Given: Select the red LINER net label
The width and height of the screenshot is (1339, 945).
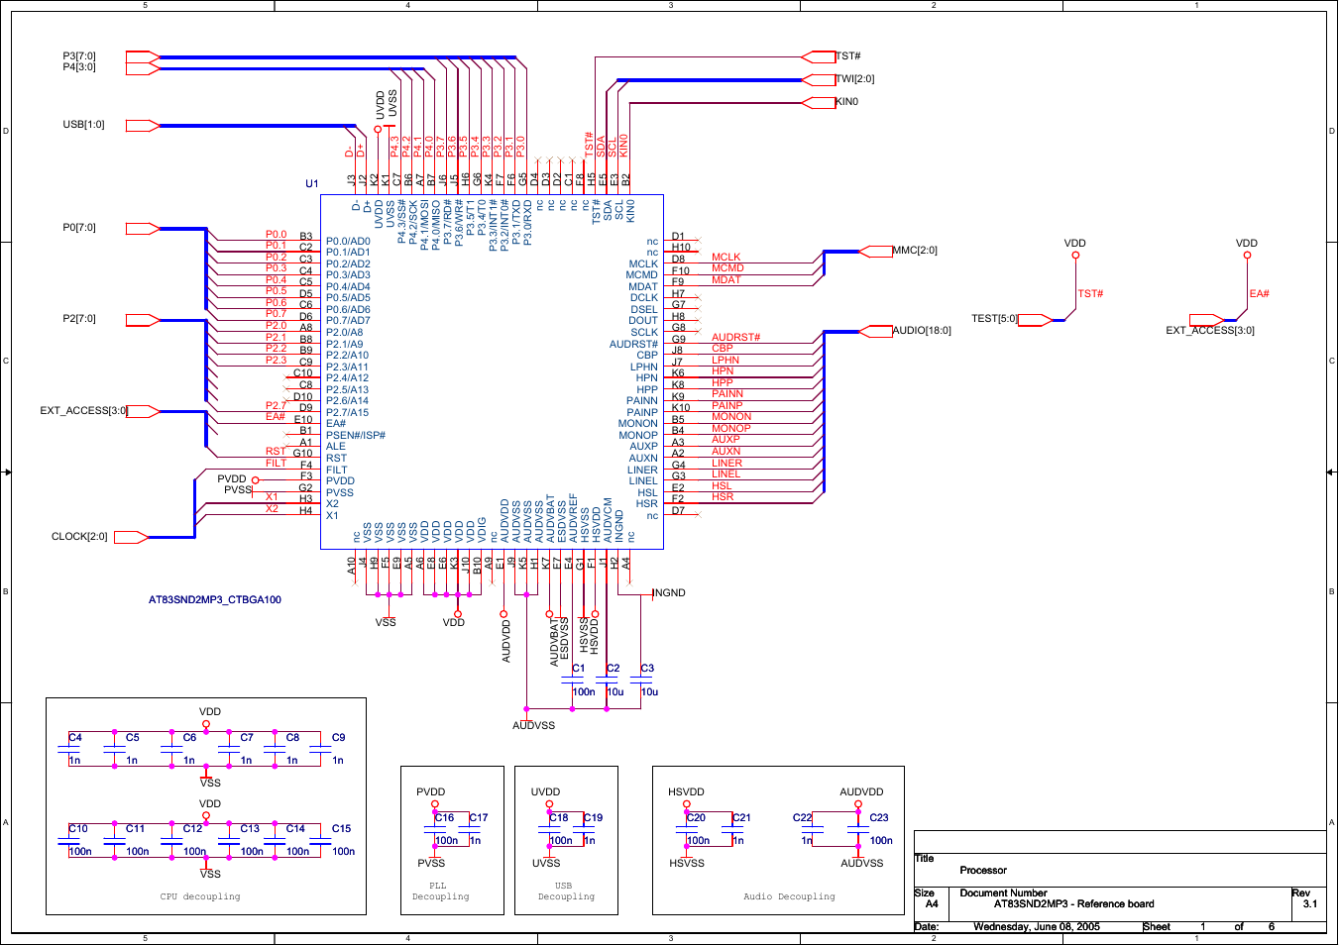Looking at the screenshot, I should pos(726,463).
